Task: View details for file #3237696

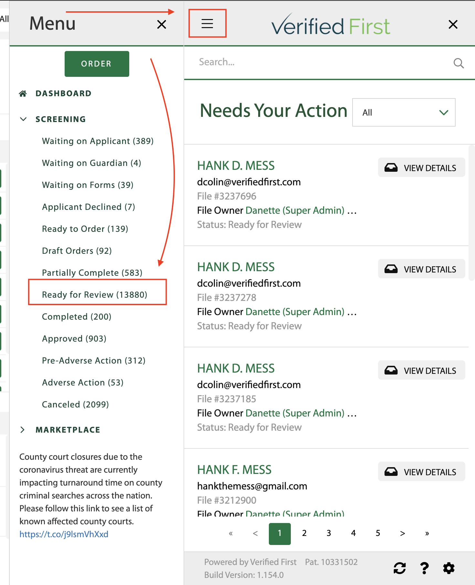Action: click(421, 168)
